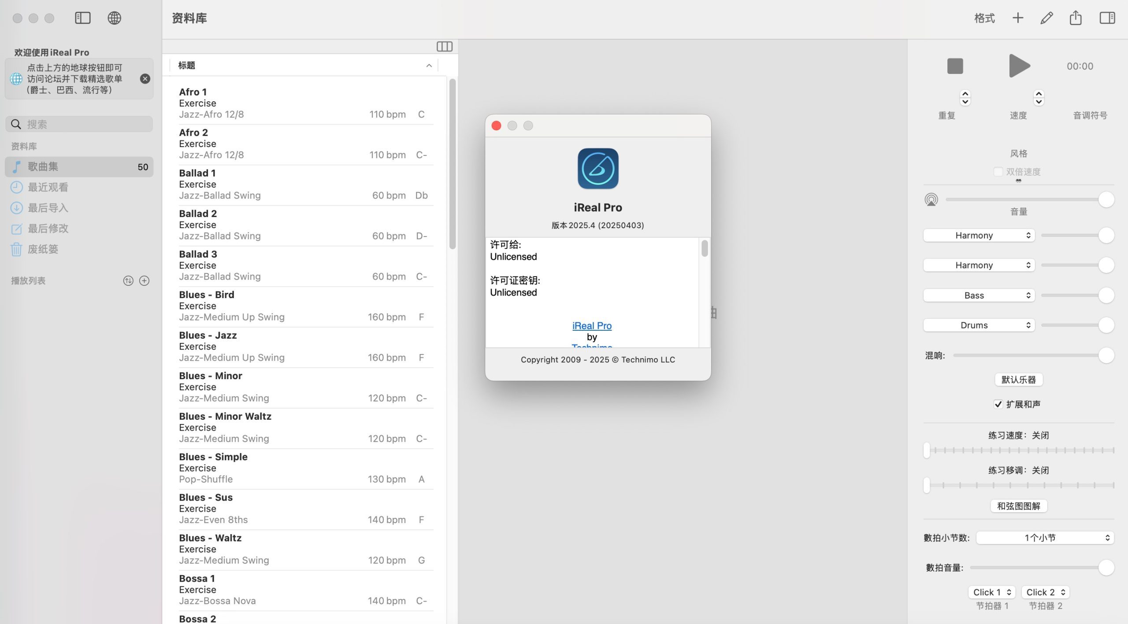Click the 搜索 search field
The image size is (1128, 624).
(79, 124)
